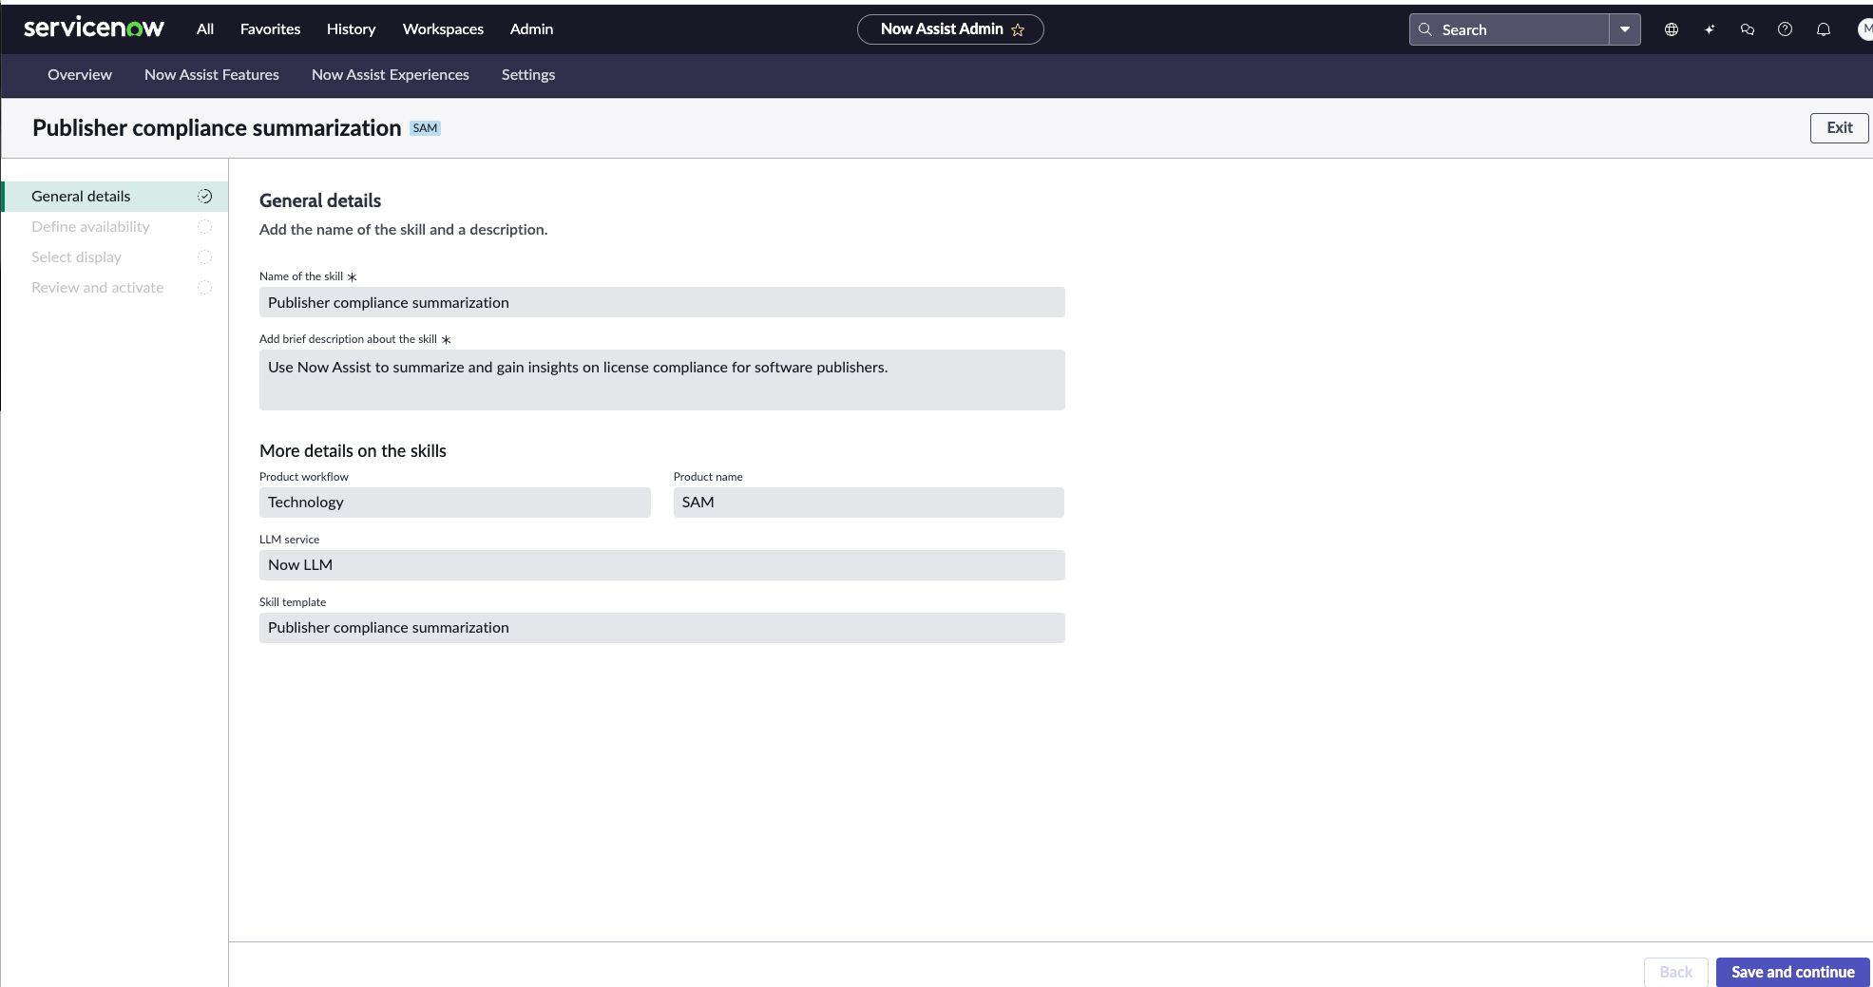Switch to Now Assist Experiences tab
The width and height of the screenshot is (1873, 987).
(x=391, y=75)
